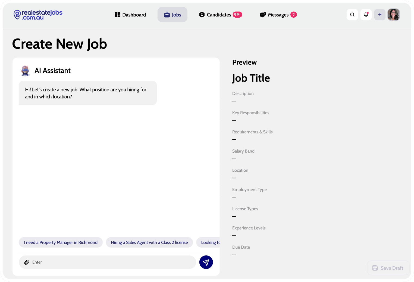Open the Dashboard tab
The height and width of the screenshot is (282, 414).
click(130, 15)
